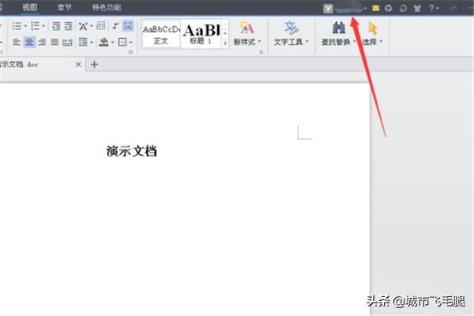Switch to the 章节 tab
The image size is (474, 316).
point(65,7)
